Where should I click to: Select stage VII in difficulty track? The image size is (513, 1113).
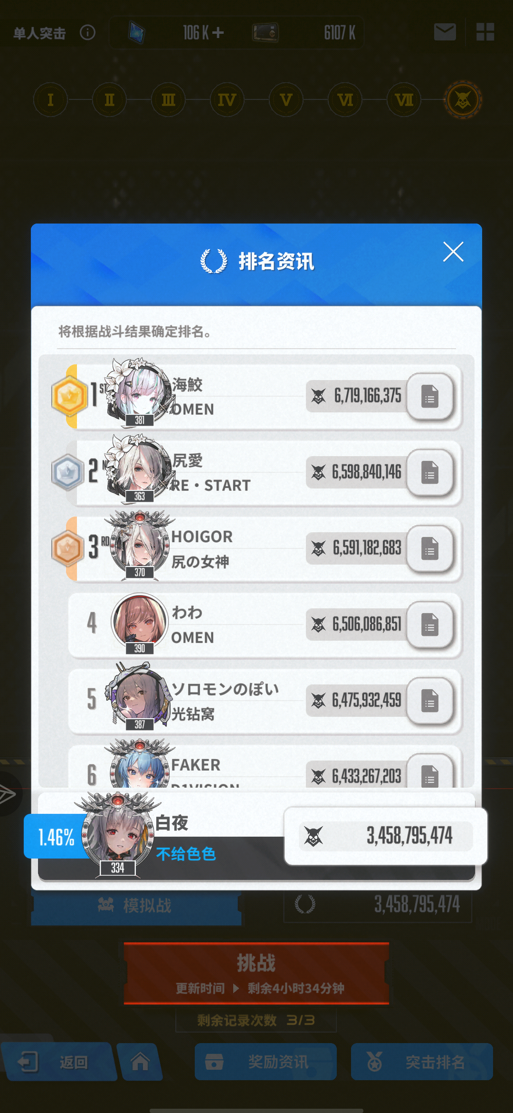[404, 100]
